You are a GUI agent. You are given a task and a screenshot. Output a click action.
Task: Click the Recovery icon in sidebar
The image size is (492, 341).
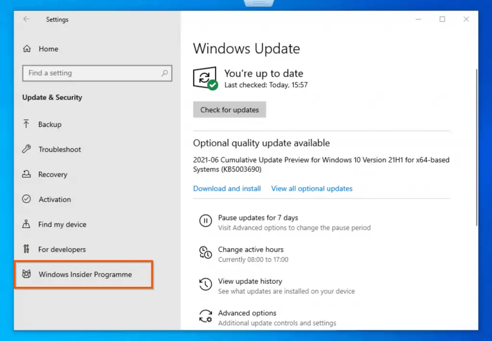click(26, 174)
